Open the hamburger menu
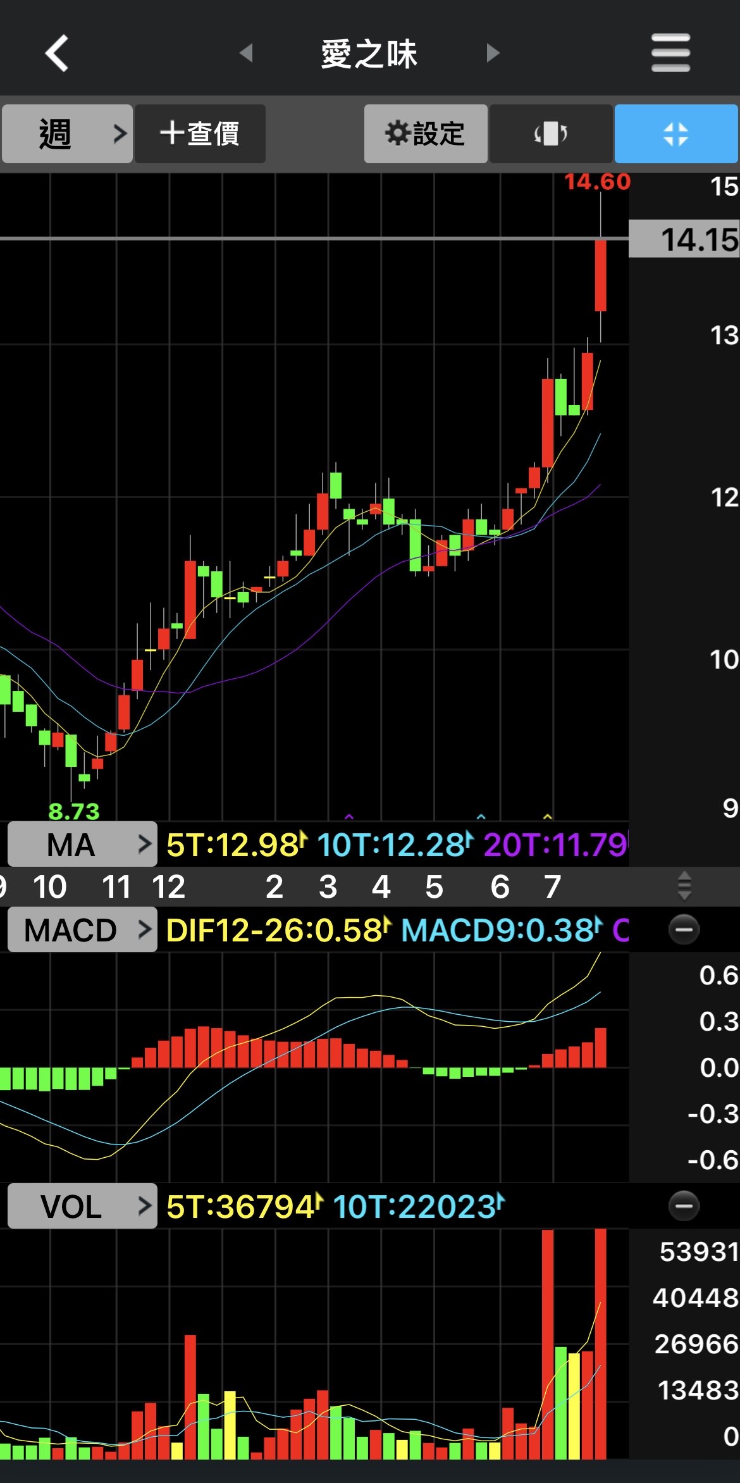Viewport: 740px width, 1483px height. [x=670, y=53]
